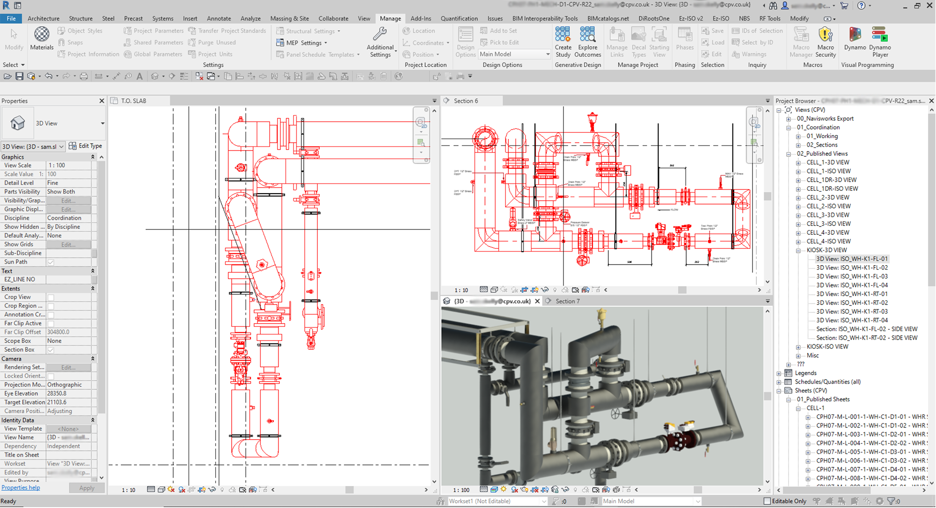Open Project Information dialog
Screen dimensions: 936x508
88,54
